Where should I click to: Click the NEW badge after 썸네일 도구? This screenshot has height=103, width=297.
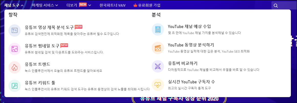(64, 45)
